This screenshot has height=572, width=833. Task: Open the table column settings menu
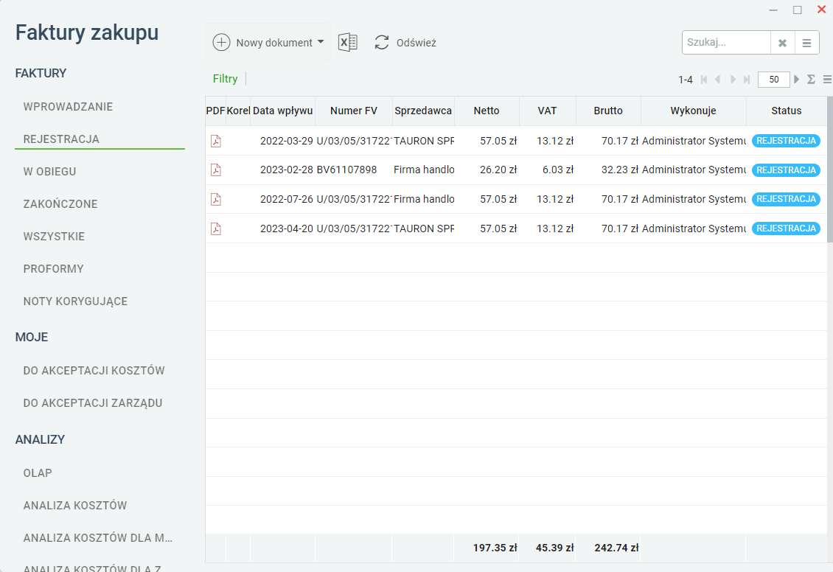point(827,79)
